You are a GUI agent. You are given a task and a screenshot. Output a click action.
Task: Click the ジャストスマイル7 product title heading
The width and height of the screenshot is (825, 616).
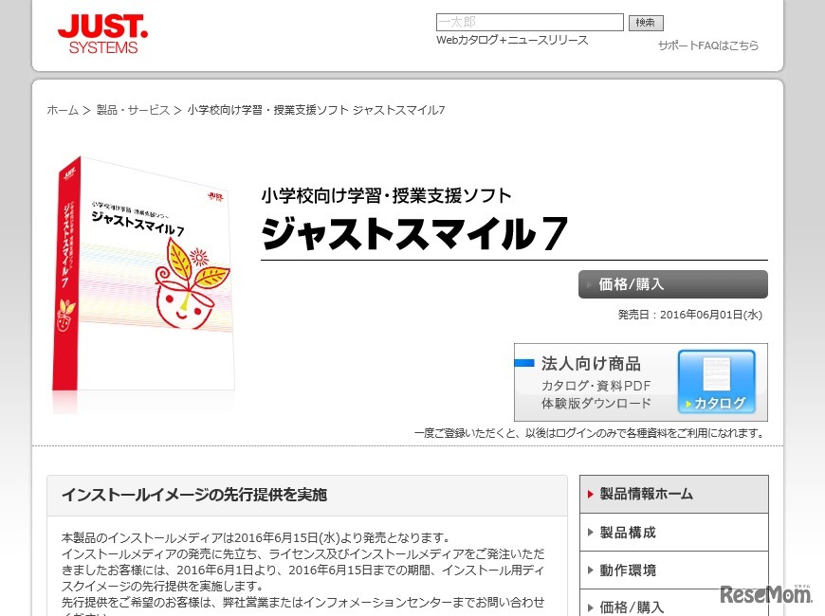click(414, 233)
